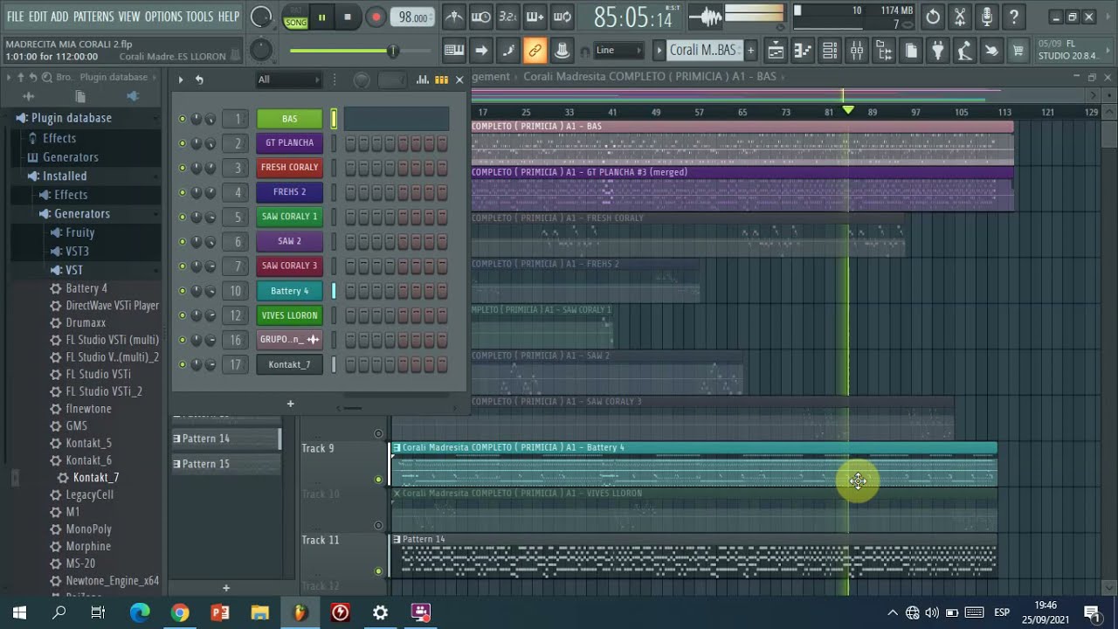Open the content library shopping cart icon

pyautogui.click(x=1018, y=51)
